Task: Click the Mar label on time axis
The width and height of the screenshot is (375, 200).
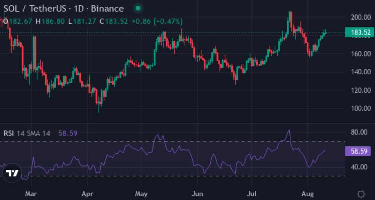Action: pyautogui.click(x=31, y=194)
